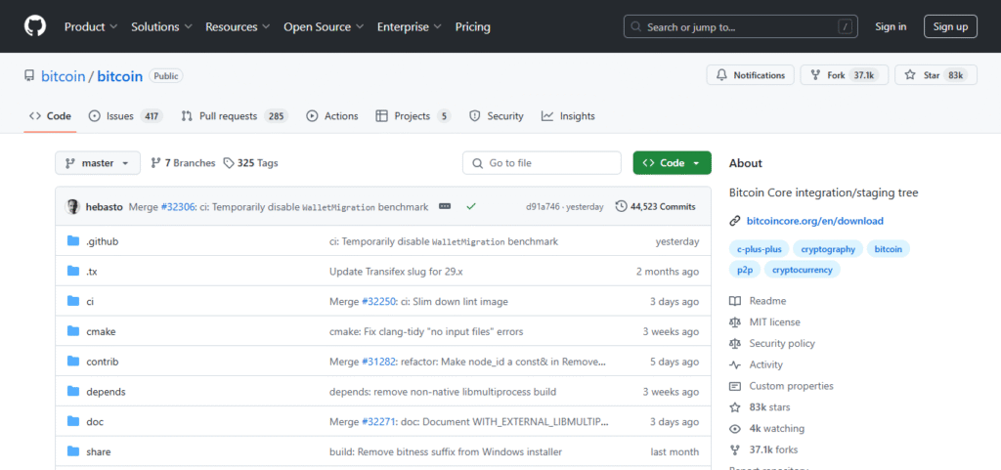This screenshot has height=470, width=1001.
Task: View the 44,523 Commits history
Action: pos(656,206)
